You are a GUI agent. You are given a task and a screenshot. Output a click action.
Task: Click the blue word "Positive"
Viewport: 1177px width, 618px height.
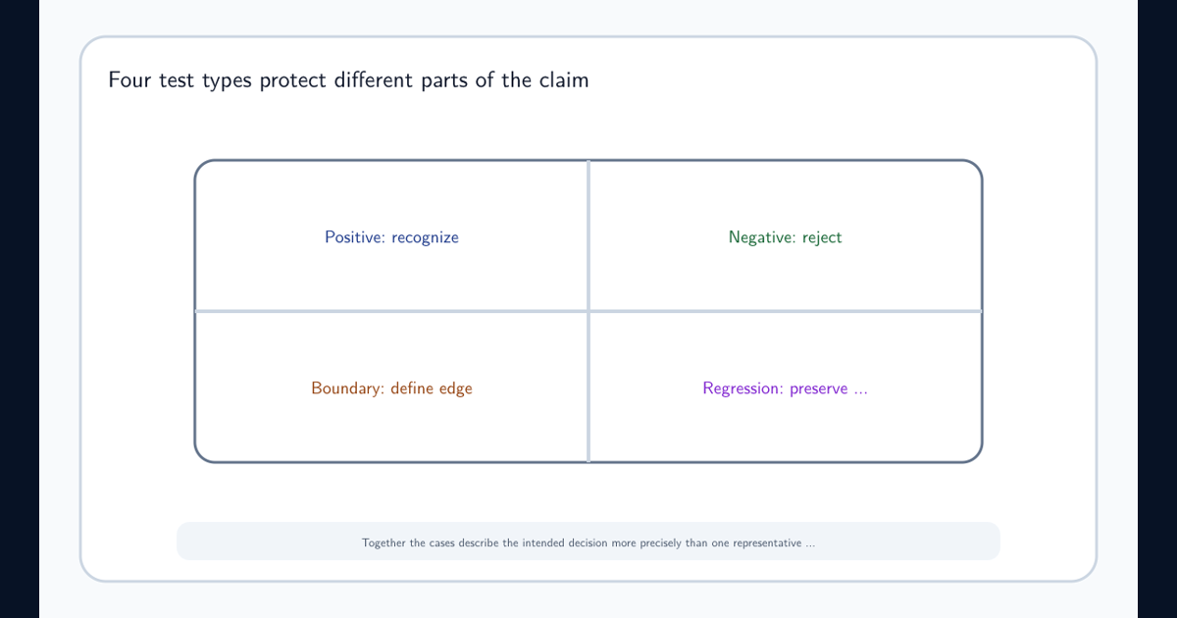coord(355,237)
